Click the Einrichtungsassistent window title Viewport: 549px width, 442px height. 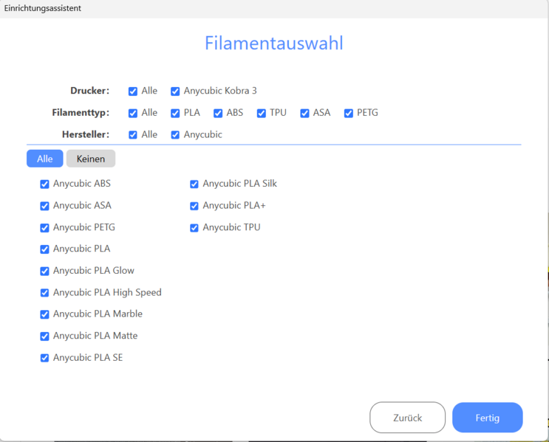[x=42, y=8]
